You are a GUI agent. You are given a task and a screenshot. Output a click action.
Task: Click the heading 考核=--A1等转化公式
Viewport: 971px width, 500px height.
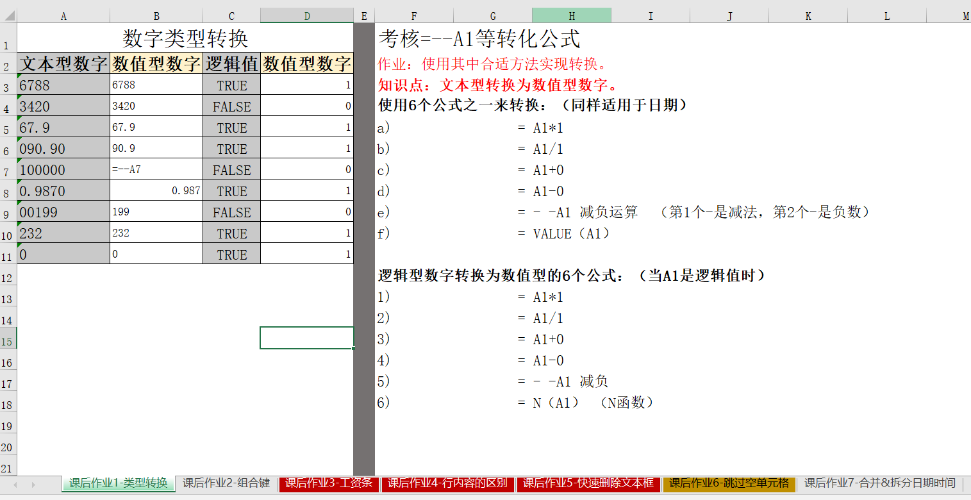coord(479,38)
